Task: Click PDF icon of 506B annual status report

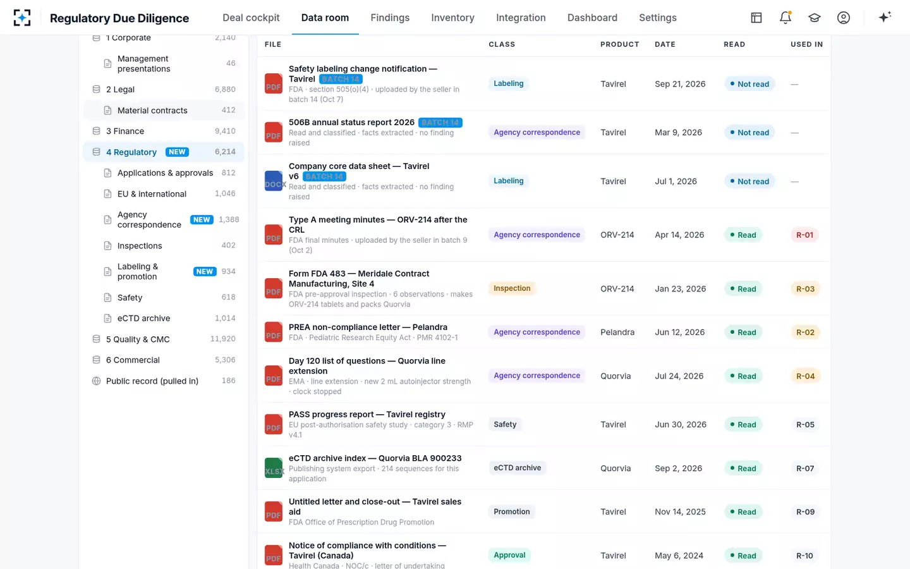Action: (x=274, y=133)
